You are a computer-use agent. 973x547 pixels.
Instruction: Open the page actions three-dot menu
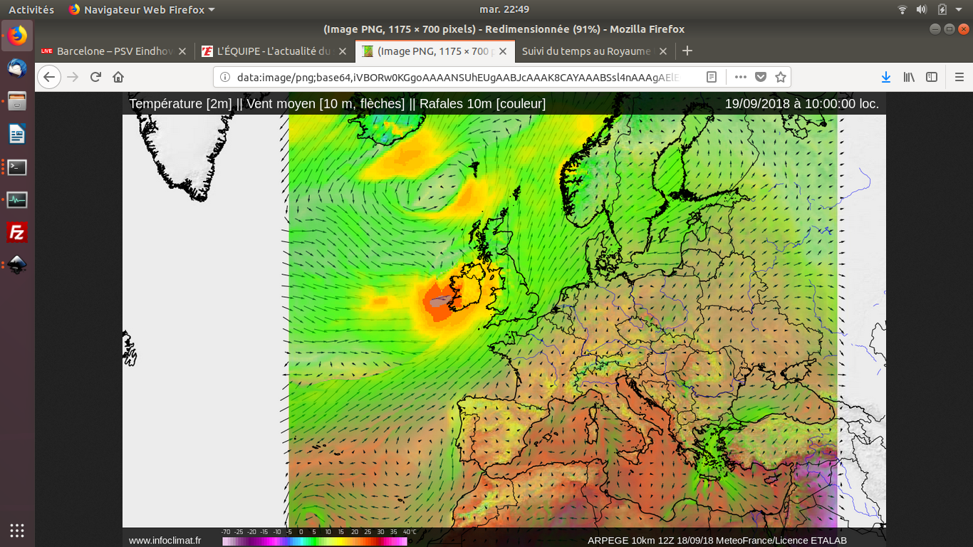[x=741, y=77]
